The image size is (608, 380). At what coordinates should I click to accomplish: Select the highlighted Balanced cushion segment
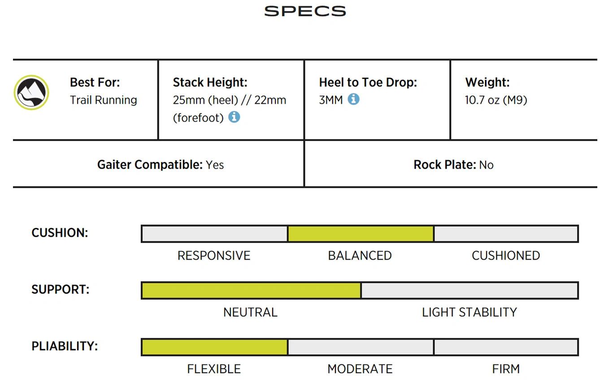(360, 234)
